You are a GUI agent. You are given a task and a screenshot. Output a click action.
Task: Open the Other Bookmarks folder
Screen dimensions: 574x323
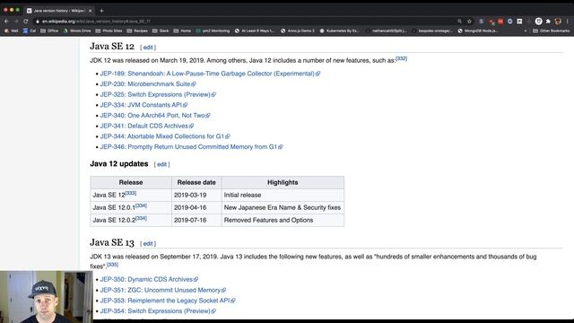pyautogui.click(x=551, y=31)
